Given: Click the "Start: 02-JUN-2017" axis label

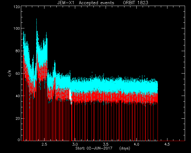Looking at the screenshot, I should (x=94, y=148).
